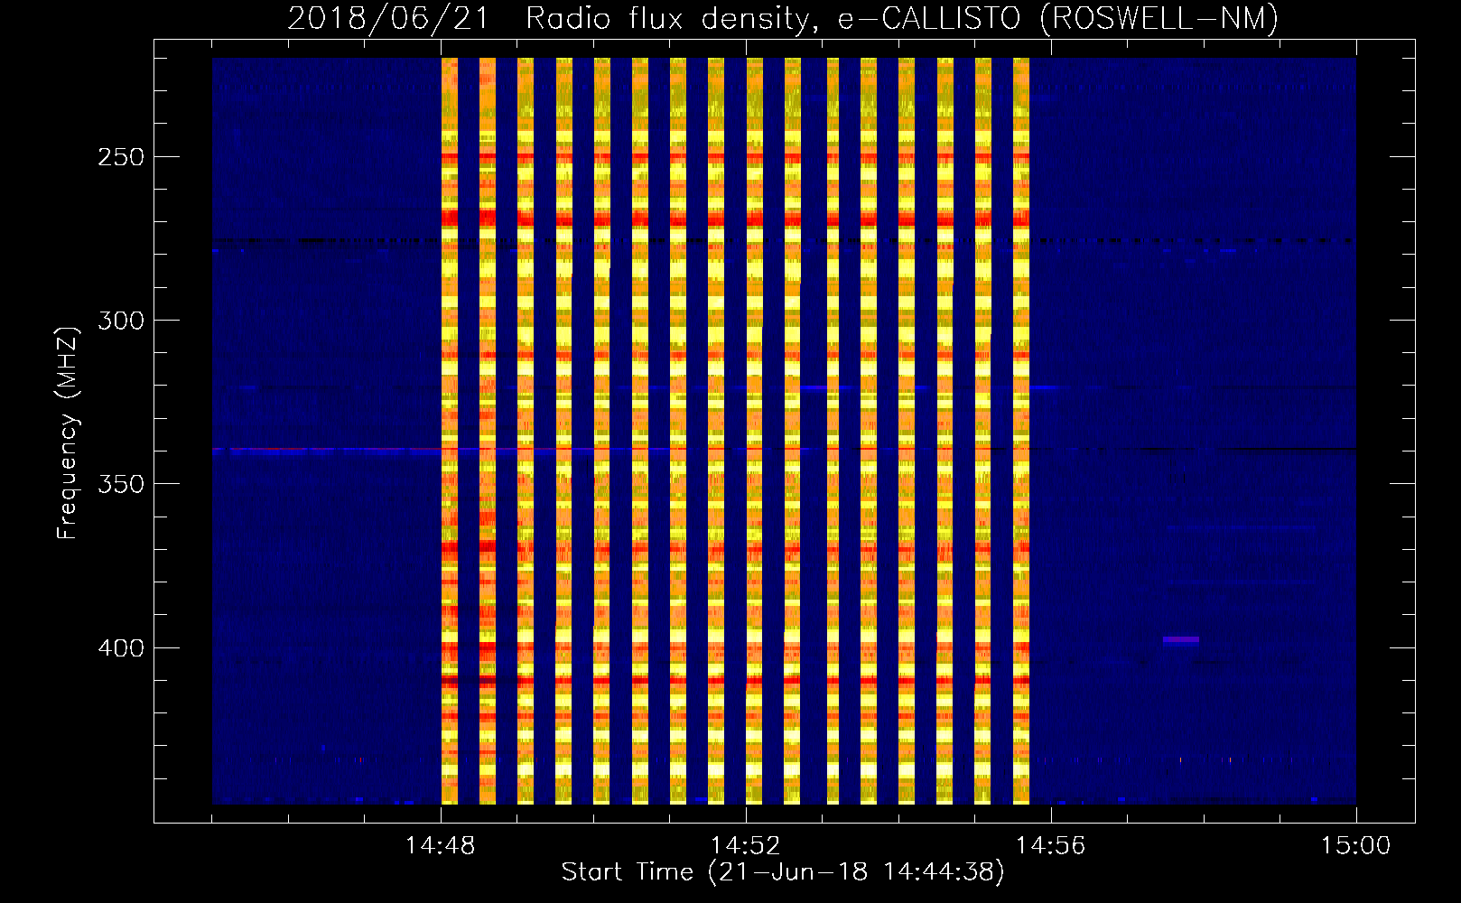Image resolution: width=1461 pixels, height=903 pixels.
Task: Click the 15:00 time axis label
Action: [x=1355, y=845]
